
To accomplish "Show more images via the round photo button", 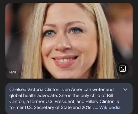I will tap(123, 69).
